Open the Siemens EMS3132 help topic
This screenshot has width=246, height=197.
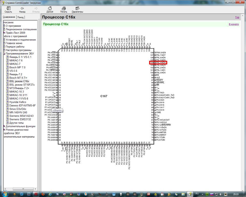pyautogui.click(x=20, y=119)
